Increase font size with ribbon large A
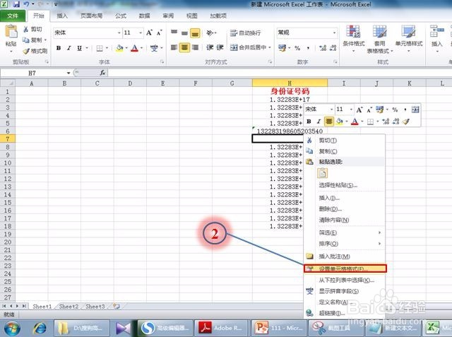Image resolution: width=452 pixels, height=337 pixels. (x=149, y=33)
